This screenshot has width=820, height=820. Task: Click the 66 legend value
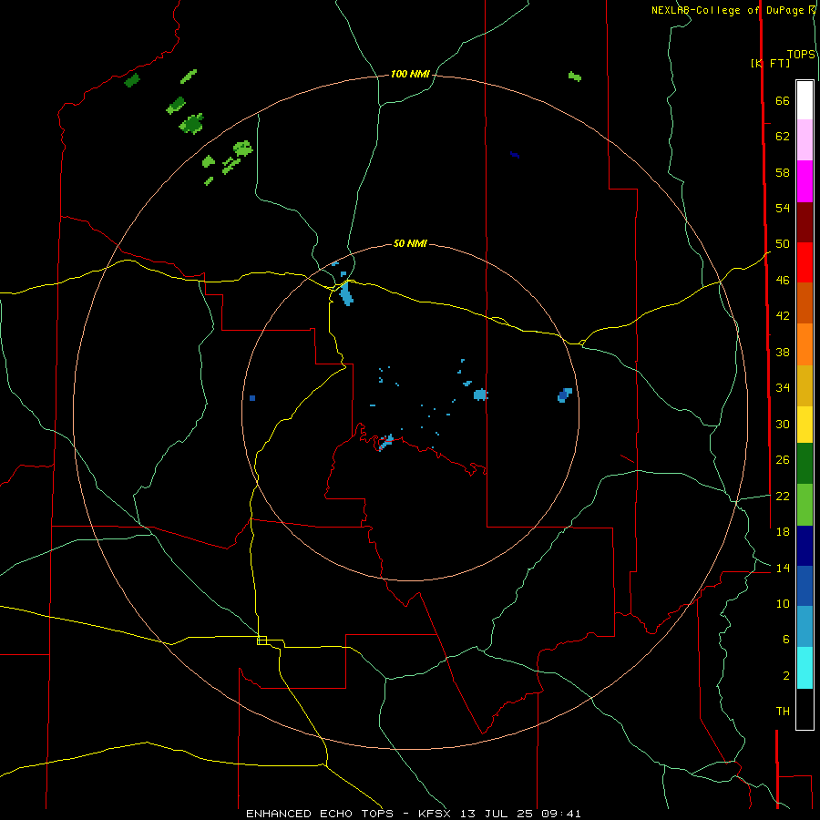[x=783, y=100]
